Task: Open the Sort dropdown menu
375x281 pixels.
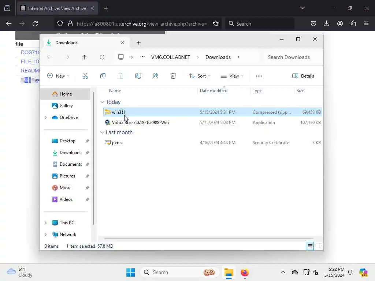Action: pos(200,76)
